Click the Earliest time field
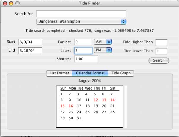The height and width of the screenshot is (137, 179). tap(83, 42)
